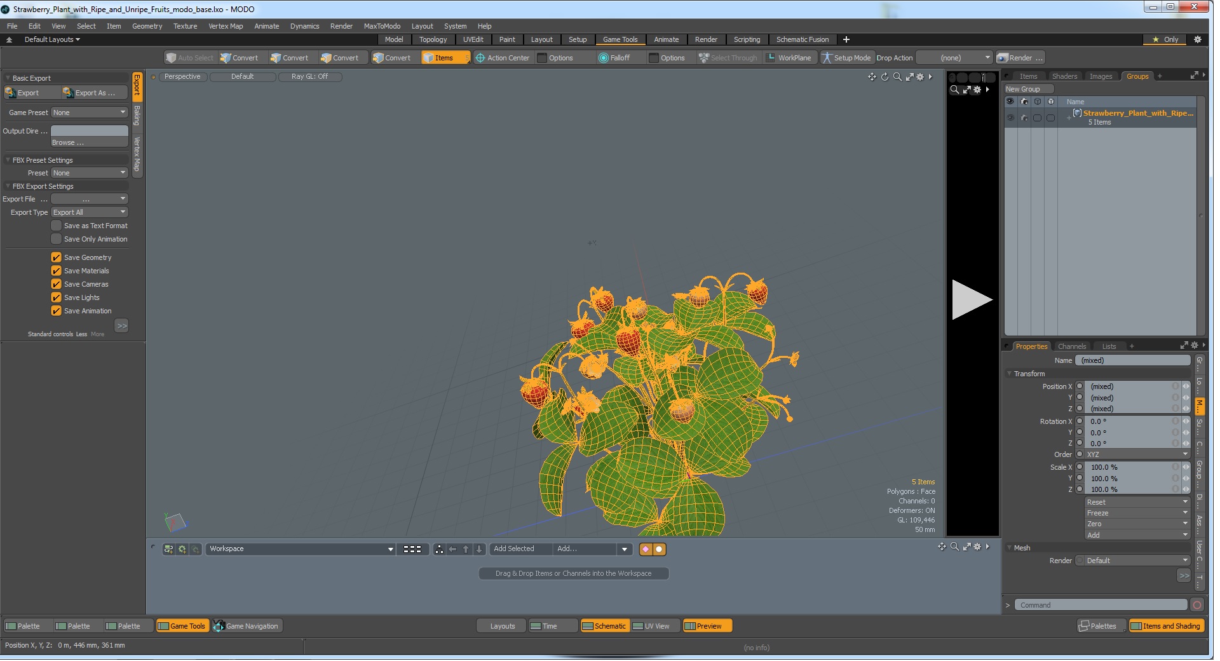Click the viewport pan (move) icon
This screenshot has height=661, width=1220.
pyautogui.click(x=872, y=77)
